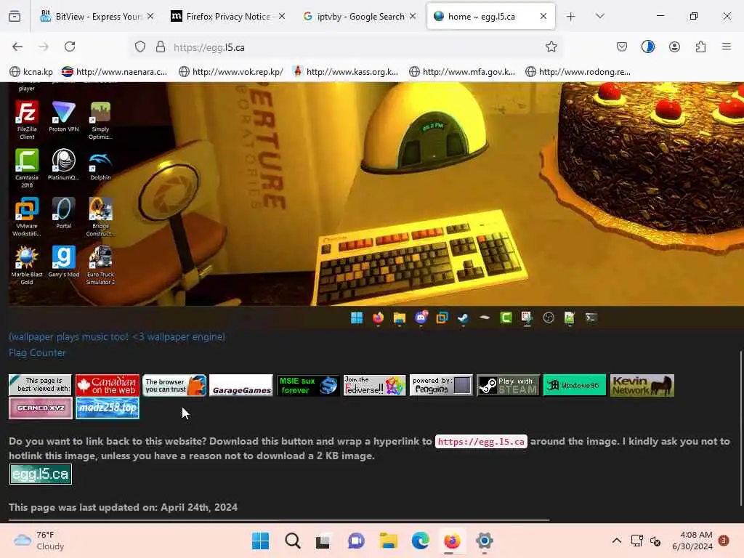744x558 pixels.
Task: Select the home ~ egg.l5.ca tab
Action: (x=491, y=17)
